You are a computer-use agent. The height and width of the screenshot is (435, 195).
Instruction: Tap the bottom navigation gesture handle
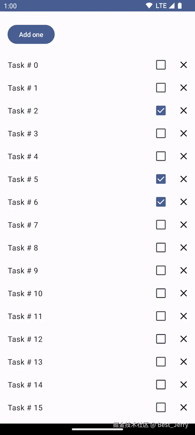97,429
